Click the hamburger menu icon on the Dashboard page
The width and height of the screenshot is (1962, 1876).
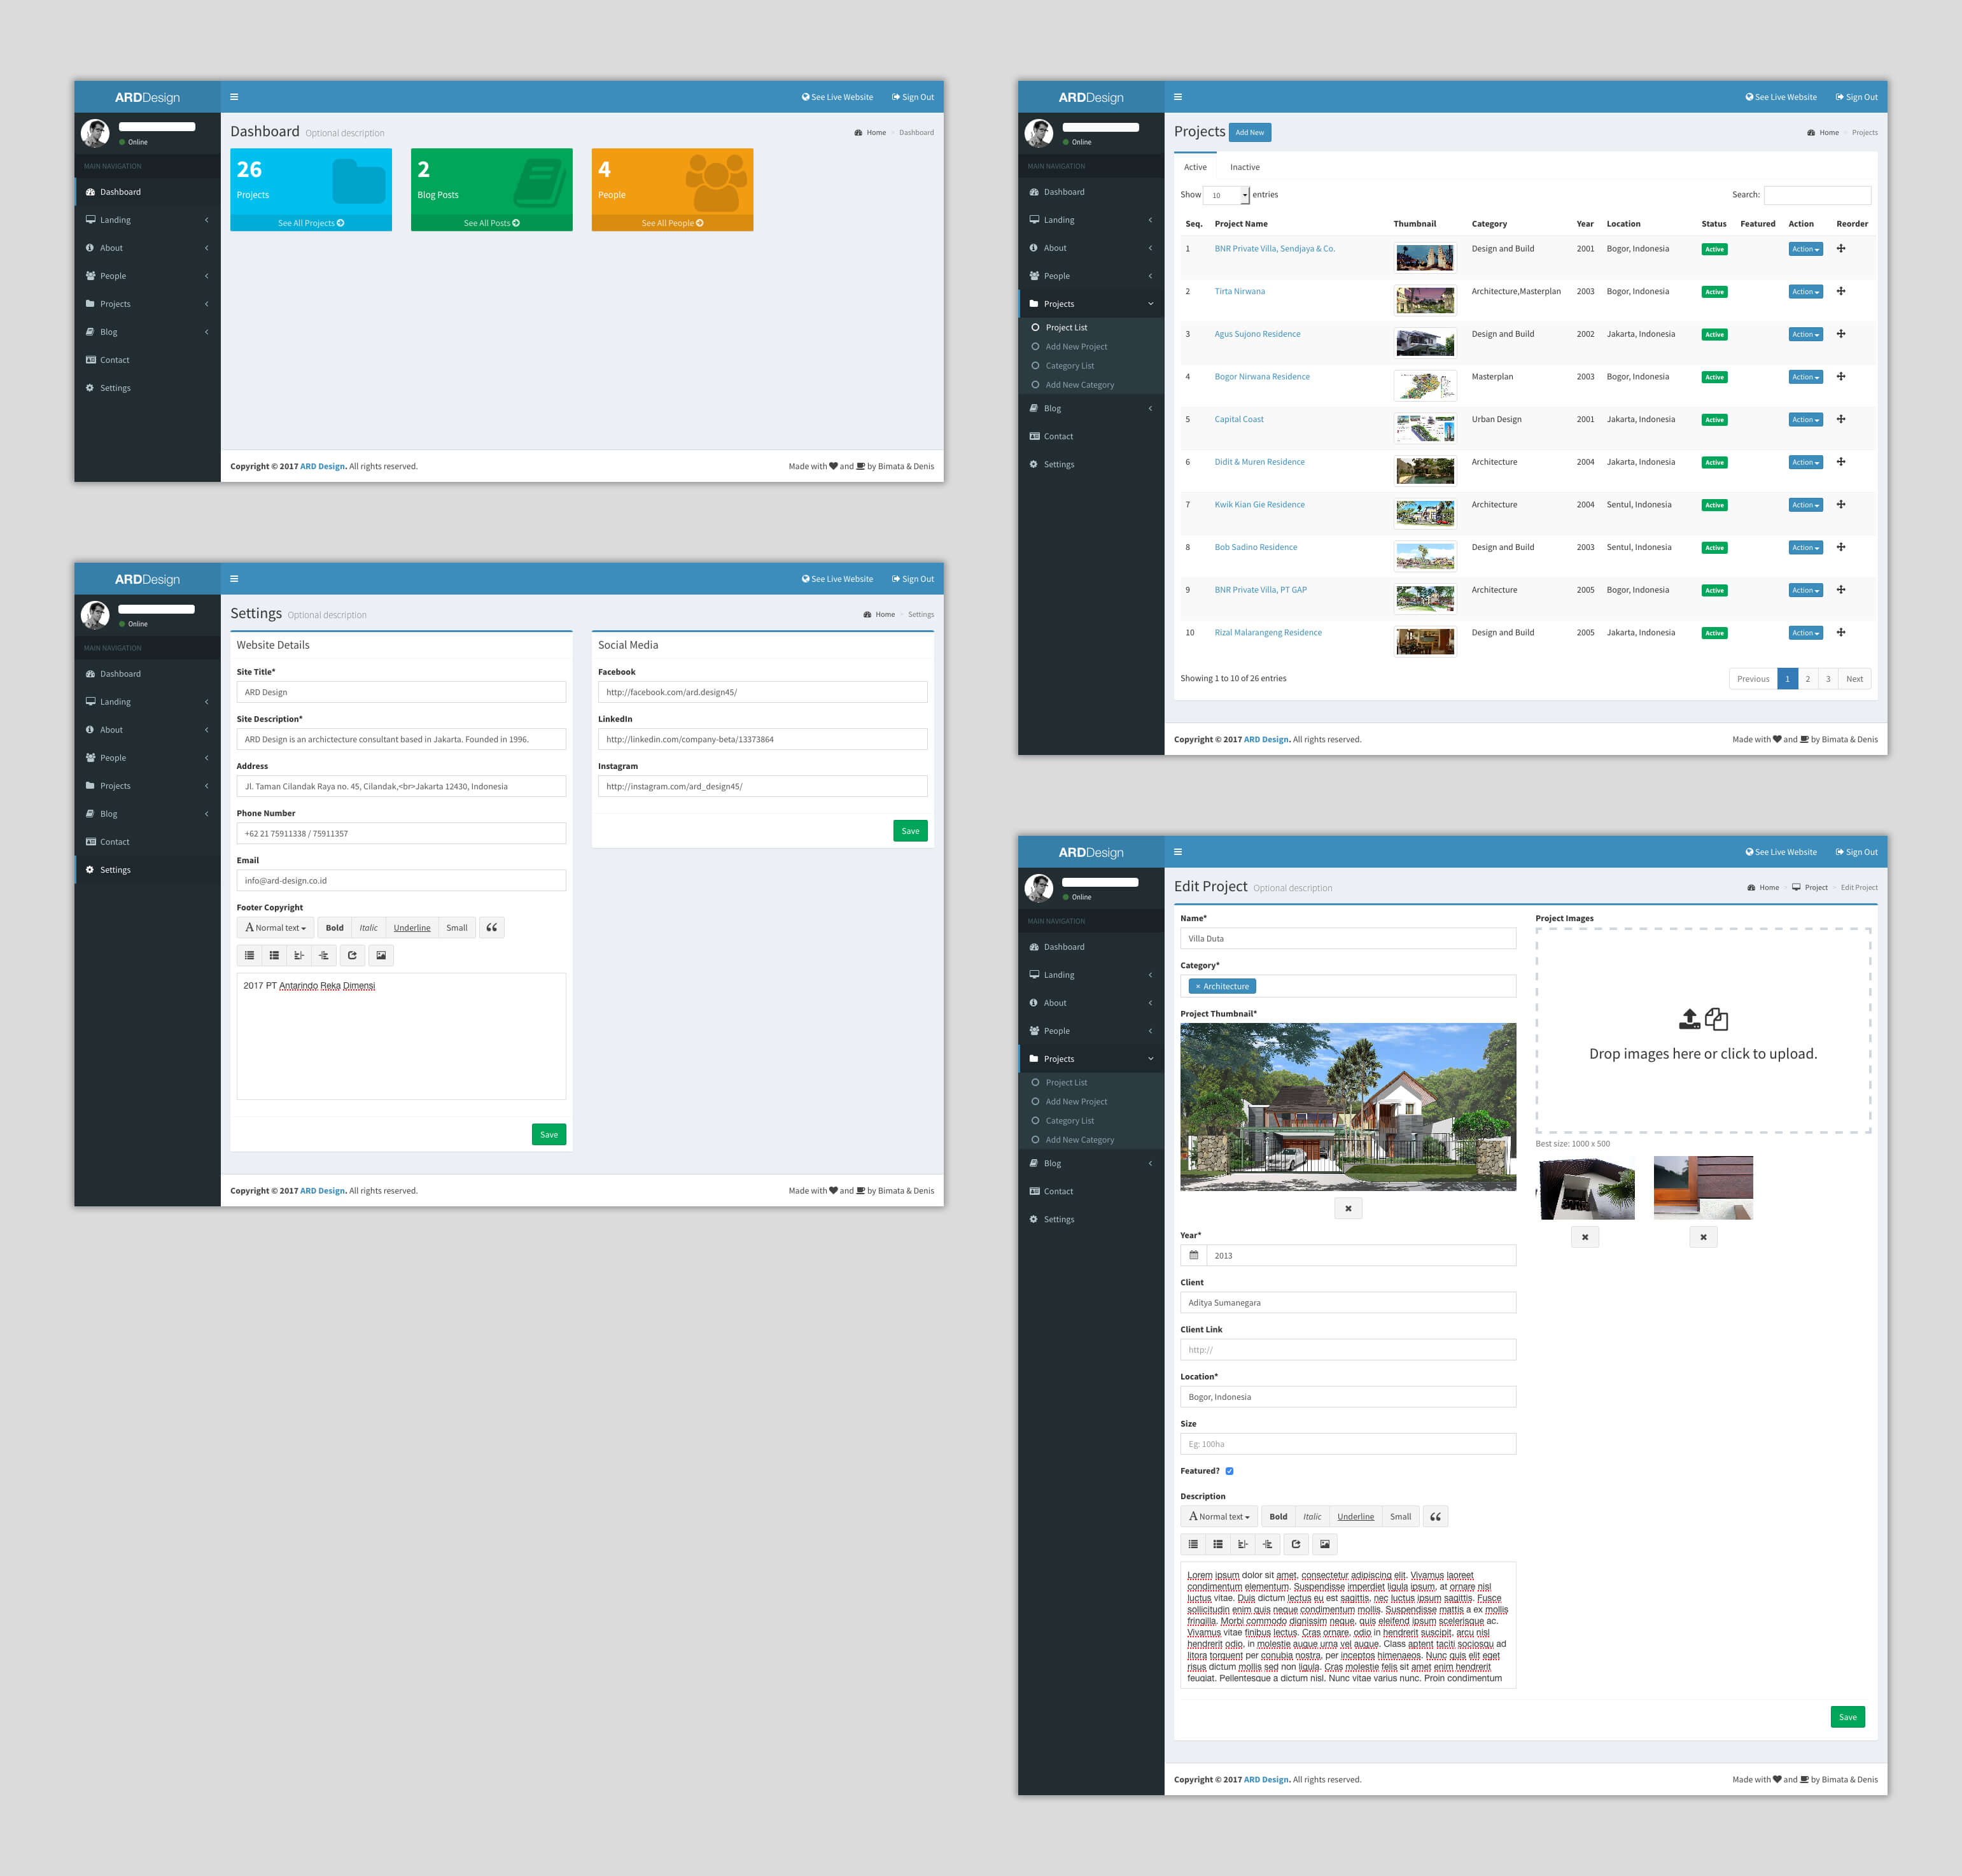click(x=234, y=97)
